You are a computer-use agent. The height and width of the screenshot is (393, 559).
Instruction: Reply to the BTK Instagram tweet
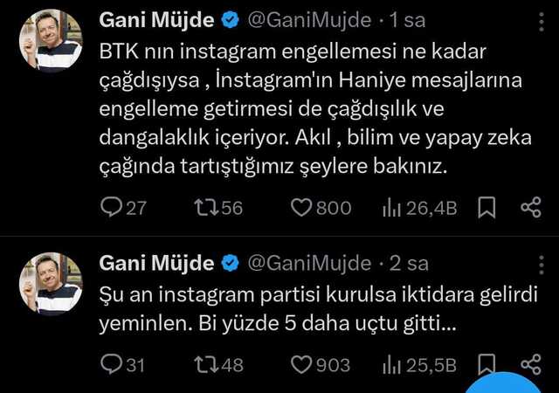pyautogui.click(x=113, y=207)
